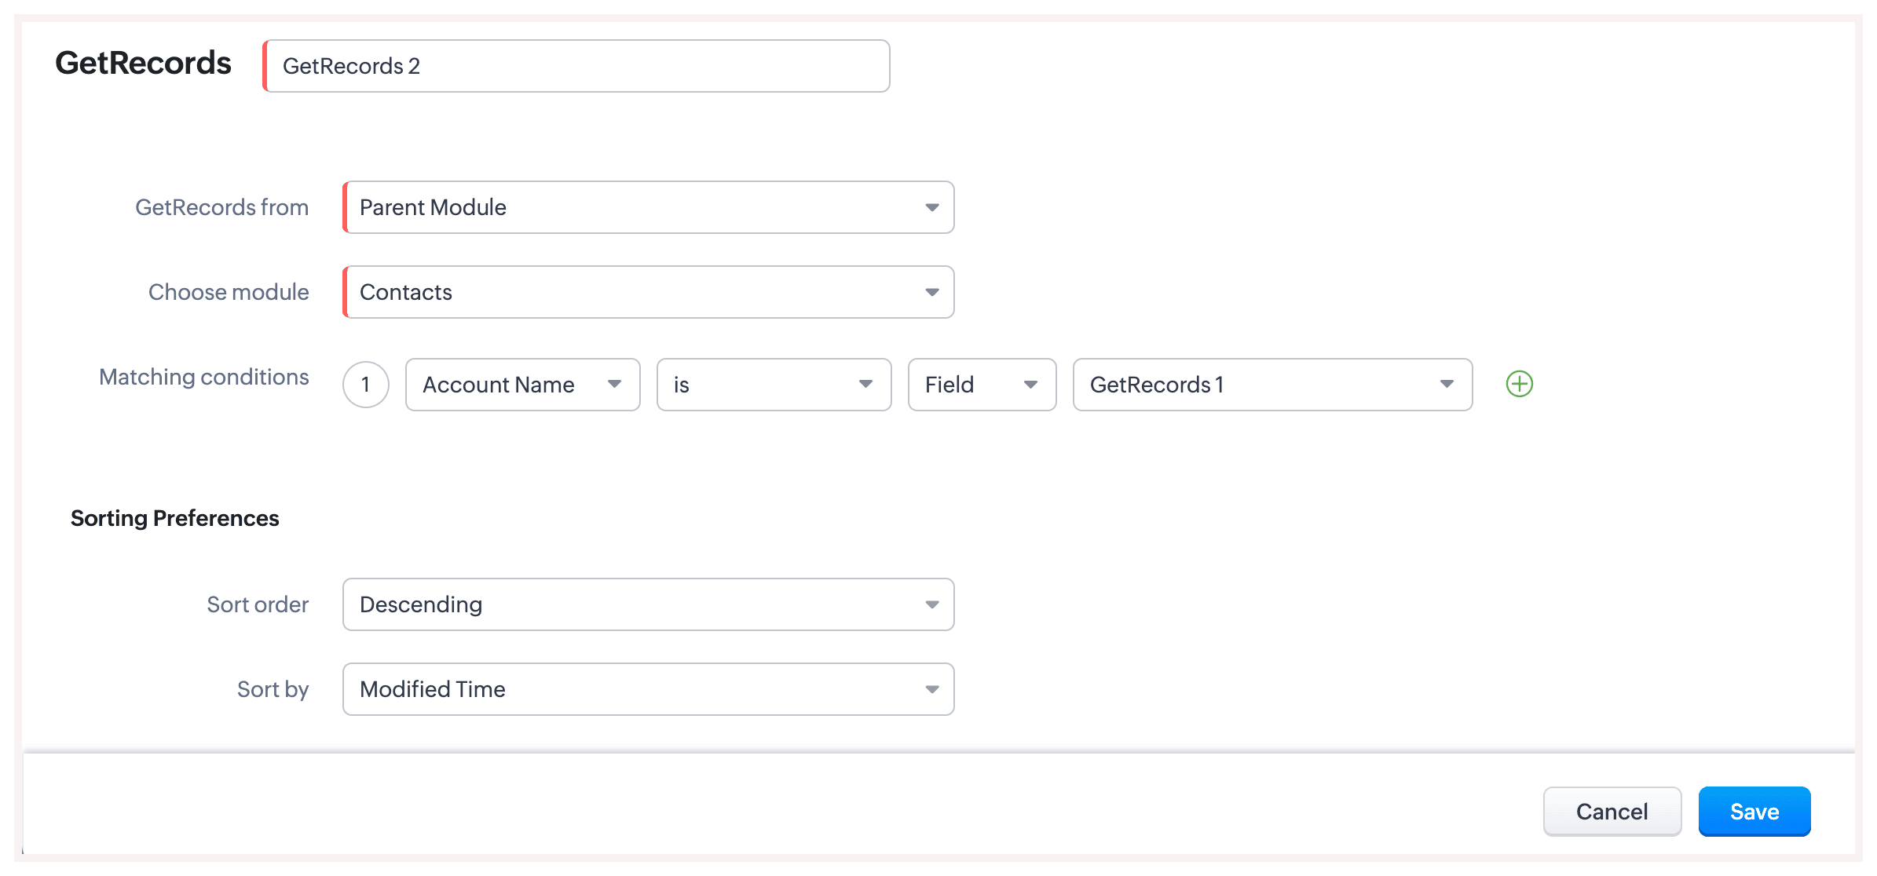Click the GetRecords 2 name input field
Image resolution: width=1877 pixels, height=876 pixels.
click(x=577, y=66)
